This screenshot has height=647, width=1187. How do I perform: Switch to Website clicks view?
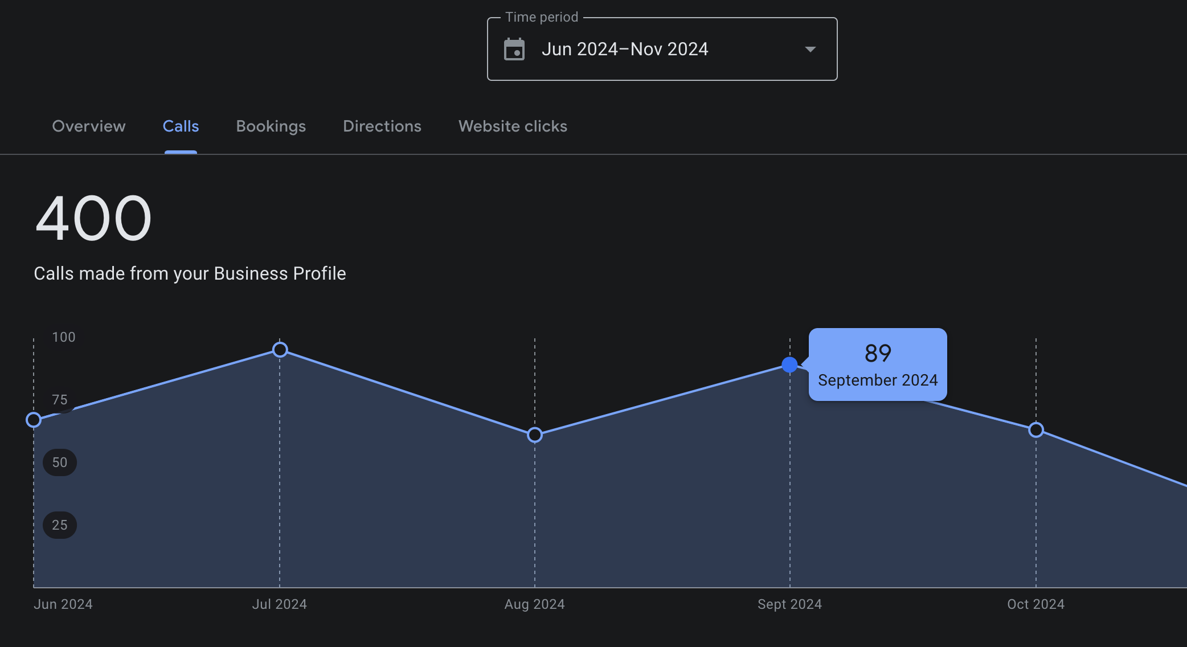point(512,126)
